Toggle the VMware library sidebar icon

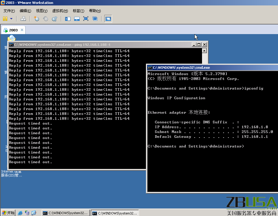(x=68, y=19)
